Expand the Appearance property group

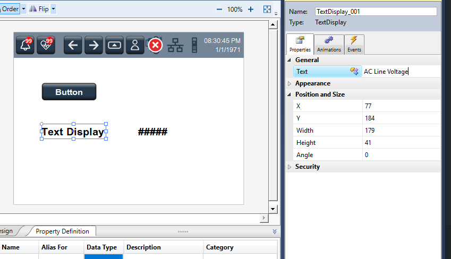coord(290,84)
